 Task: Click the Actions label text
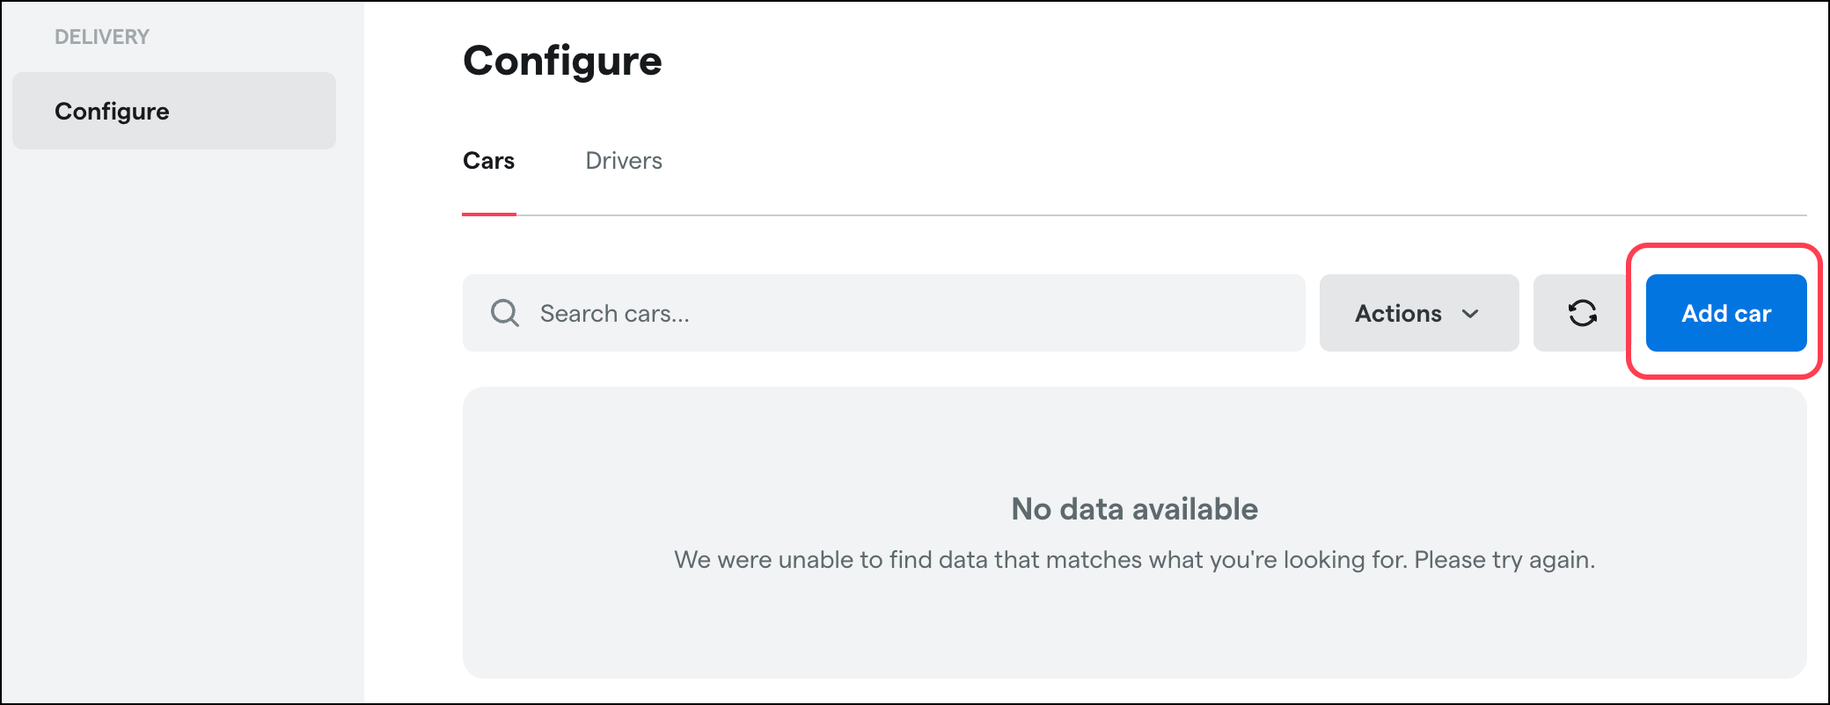click(x=1398, y=314)
